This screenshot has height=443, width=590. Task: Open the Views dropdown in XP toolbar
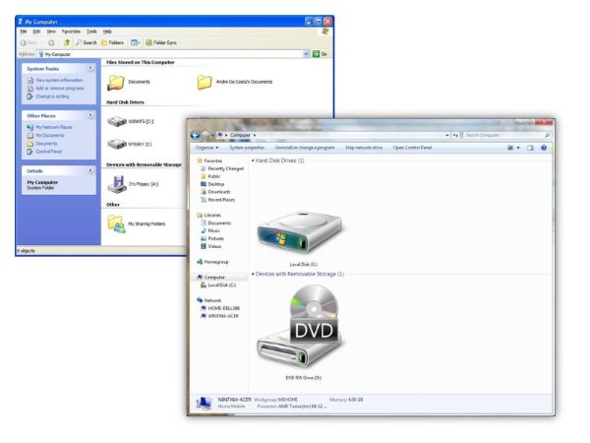coord(135,42)
